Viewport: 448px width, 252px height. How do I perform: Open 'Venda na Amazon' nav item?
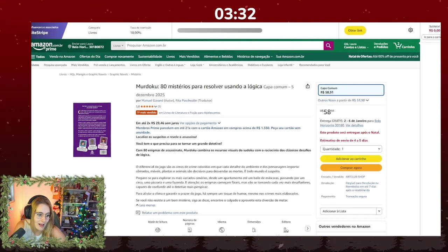[62, 57]
